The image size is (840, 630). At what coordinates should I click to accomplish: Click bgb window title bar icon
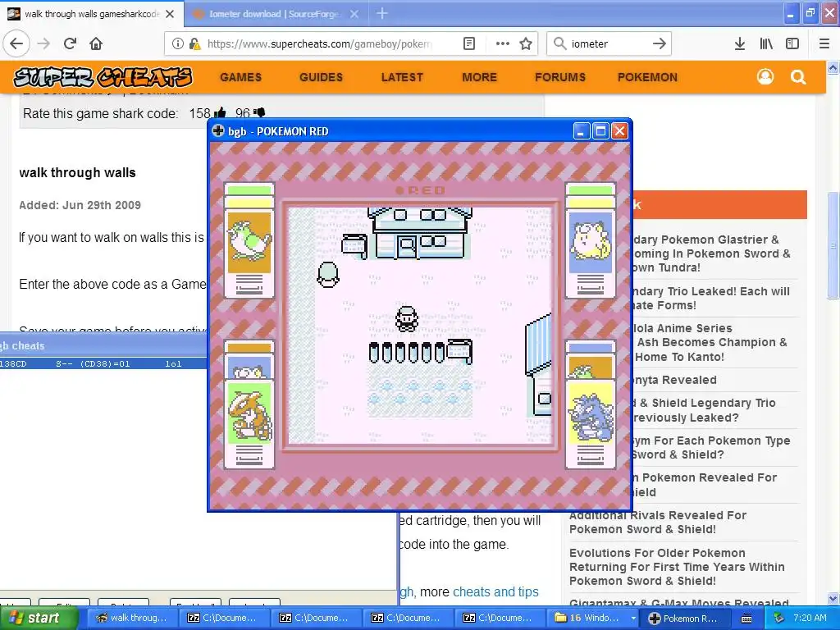(x=218, y=130)
